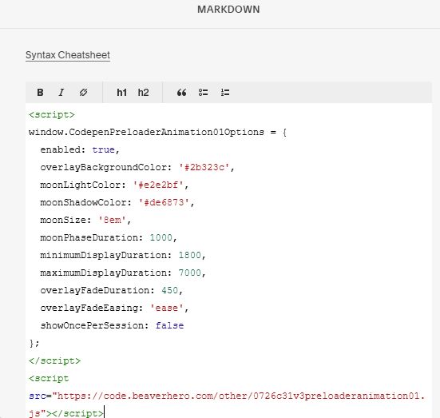Click the MARKDOWN heading at the top
Image resolution: width=440 pixels, height=418 pixels.
pos(228,10)
